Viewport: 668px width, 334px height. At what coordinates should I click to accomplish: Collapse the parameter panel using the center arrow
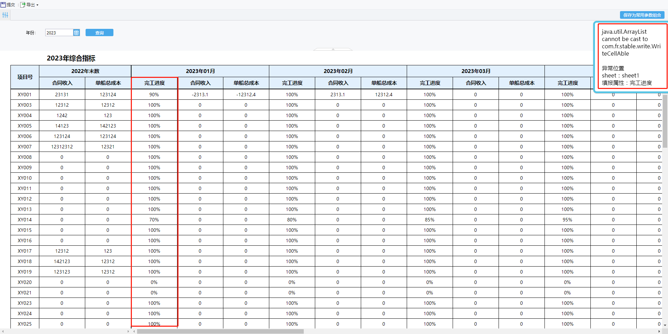click(333, 49)
